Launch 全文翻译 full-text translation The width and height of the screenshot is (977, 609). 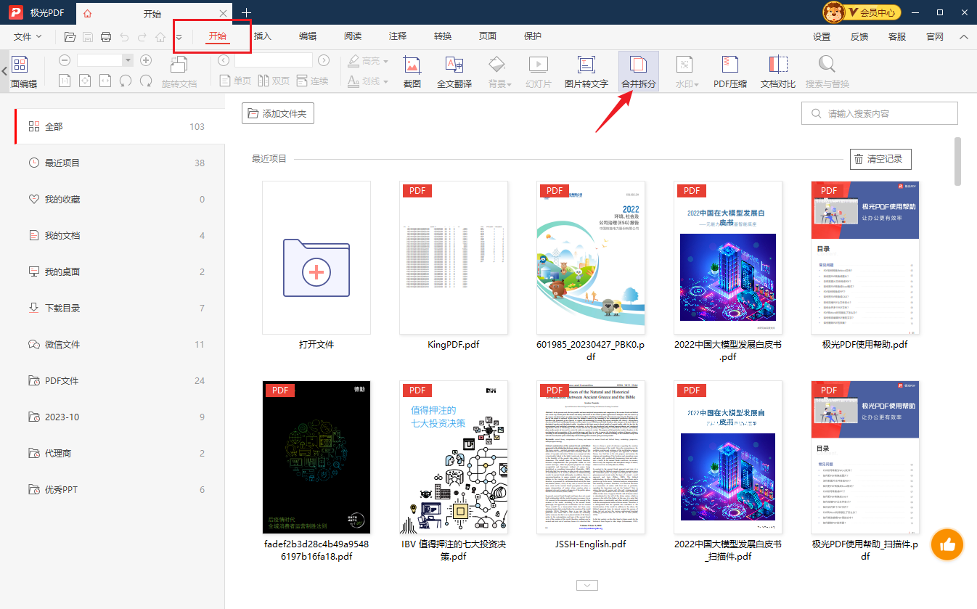(x=454, y=72)
